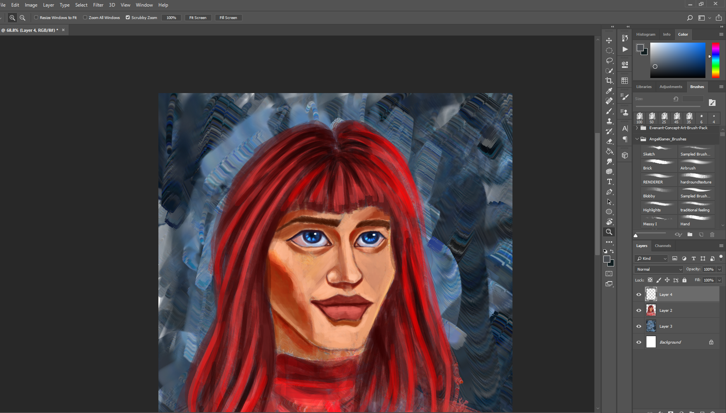The height and width of the screenshot is (413, 726).
Task: Open the Image menu
Action: (x=31, y=5)
